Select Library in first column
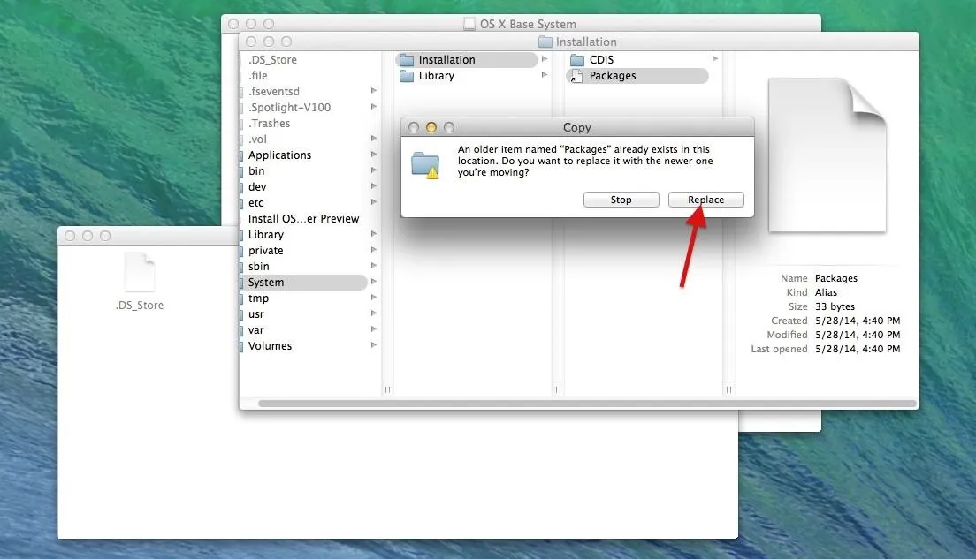 tap(266, 235)
